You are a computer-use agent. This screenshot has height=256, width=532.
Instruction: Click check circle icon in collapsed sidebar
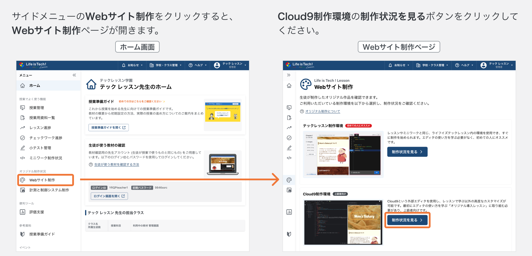point(289,138)
